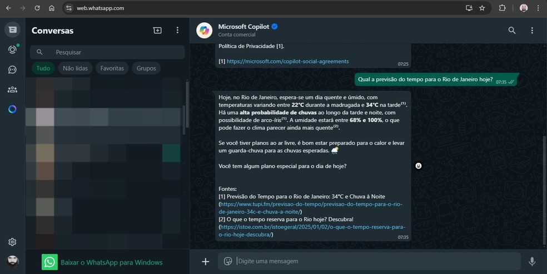The height and width of the screenshot is (274, 547).
Task: Open the Channels icon in sidebar
Action: tap(13, 70)
